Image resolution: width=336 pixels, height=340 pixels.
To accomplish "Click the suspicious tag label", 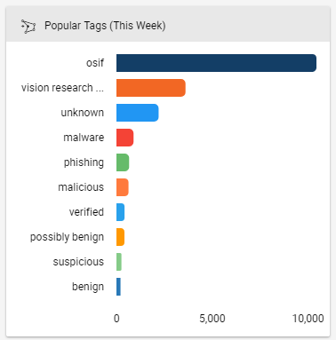I will tap(78, 262).
